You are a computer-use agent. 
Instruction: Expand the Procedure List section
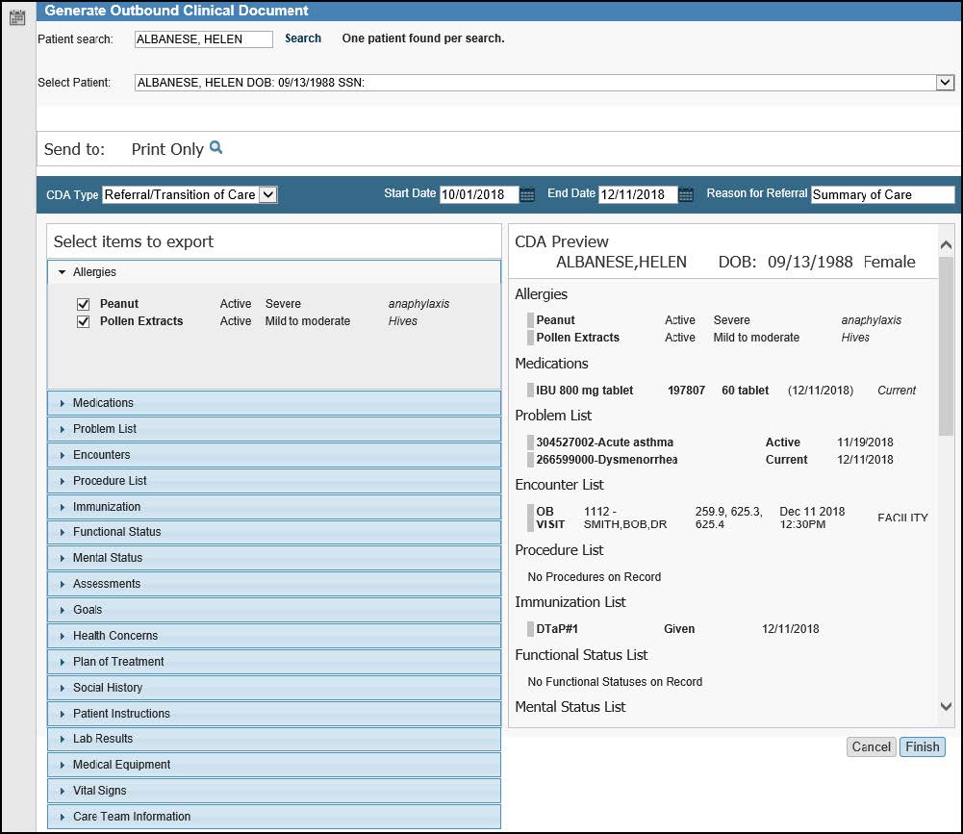click(274, 480)
